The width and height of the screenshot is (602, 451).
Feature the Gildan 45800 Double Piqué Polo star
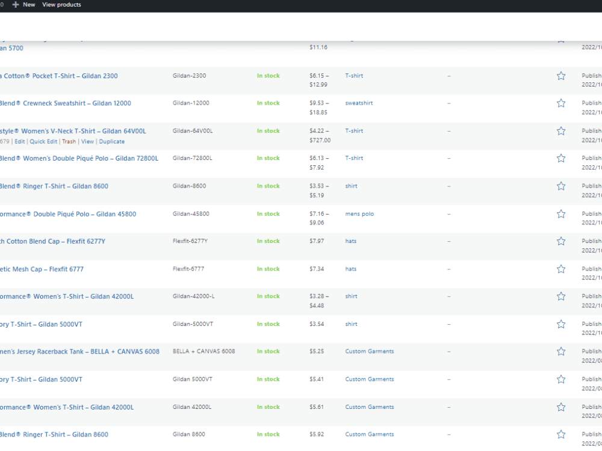pyautogui.click(x=561, y=214)
